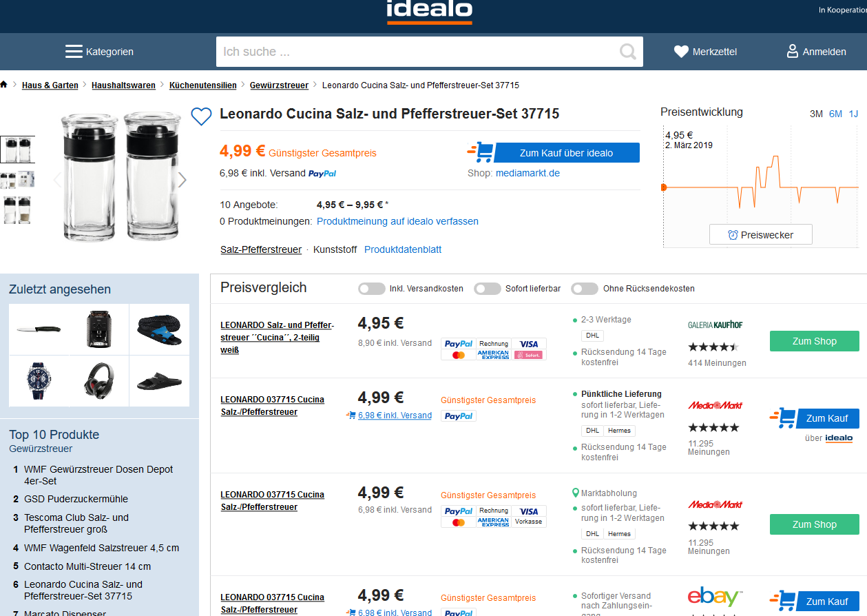This screenshot has height=616, width=867.
Task: Select the 6M price history tab
Action: click(x=835, y=114)
